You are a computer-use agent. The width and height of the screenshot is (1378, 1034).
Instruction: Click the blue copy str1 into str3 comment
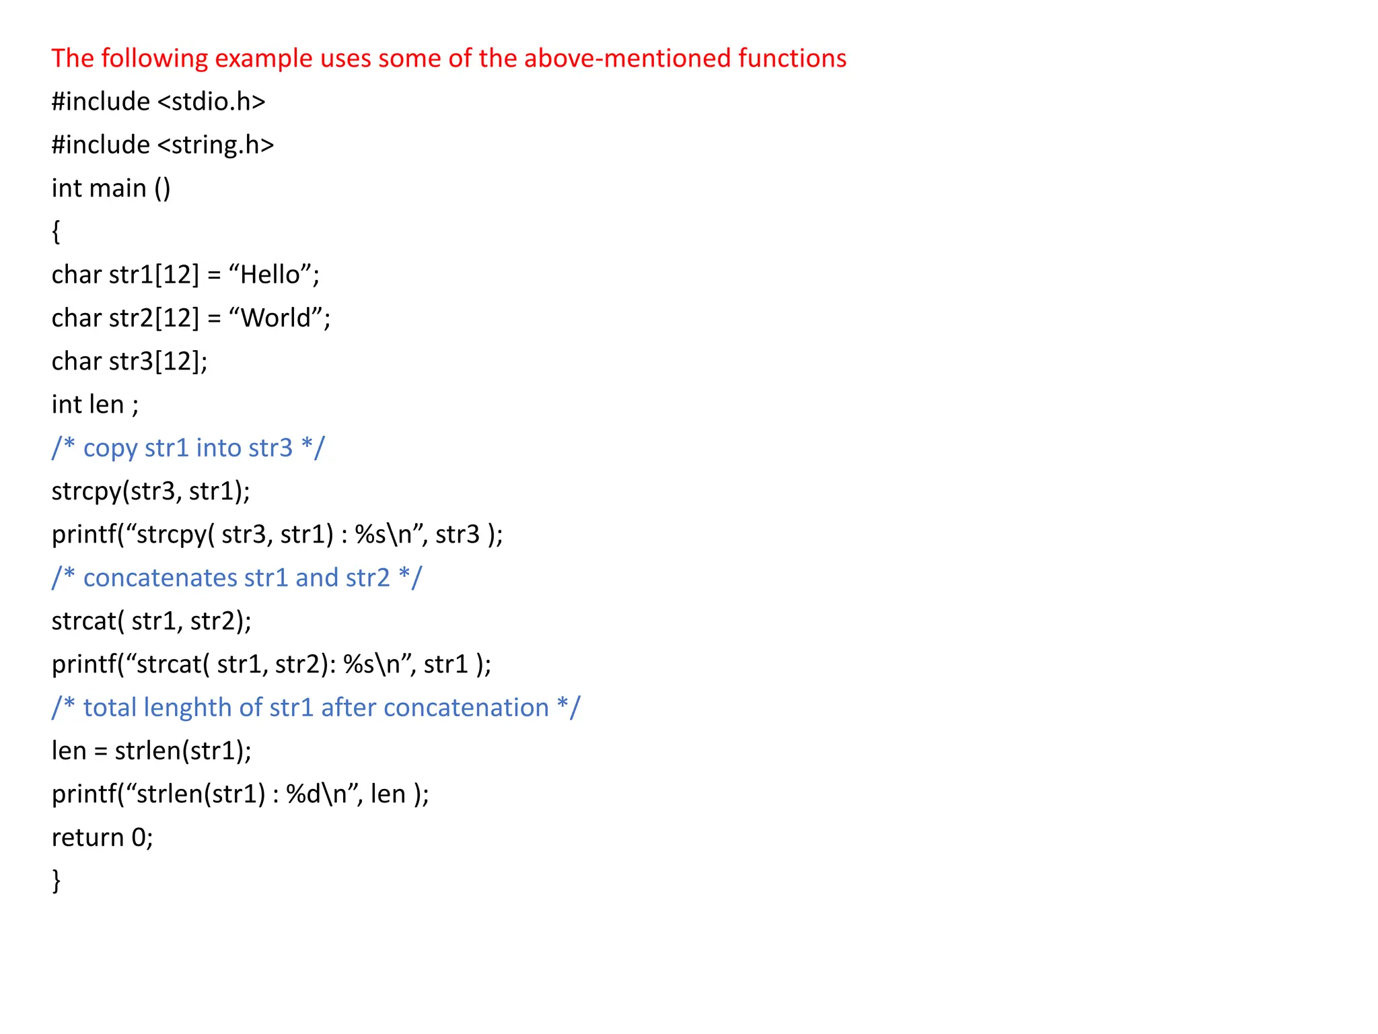click(188, 448)
